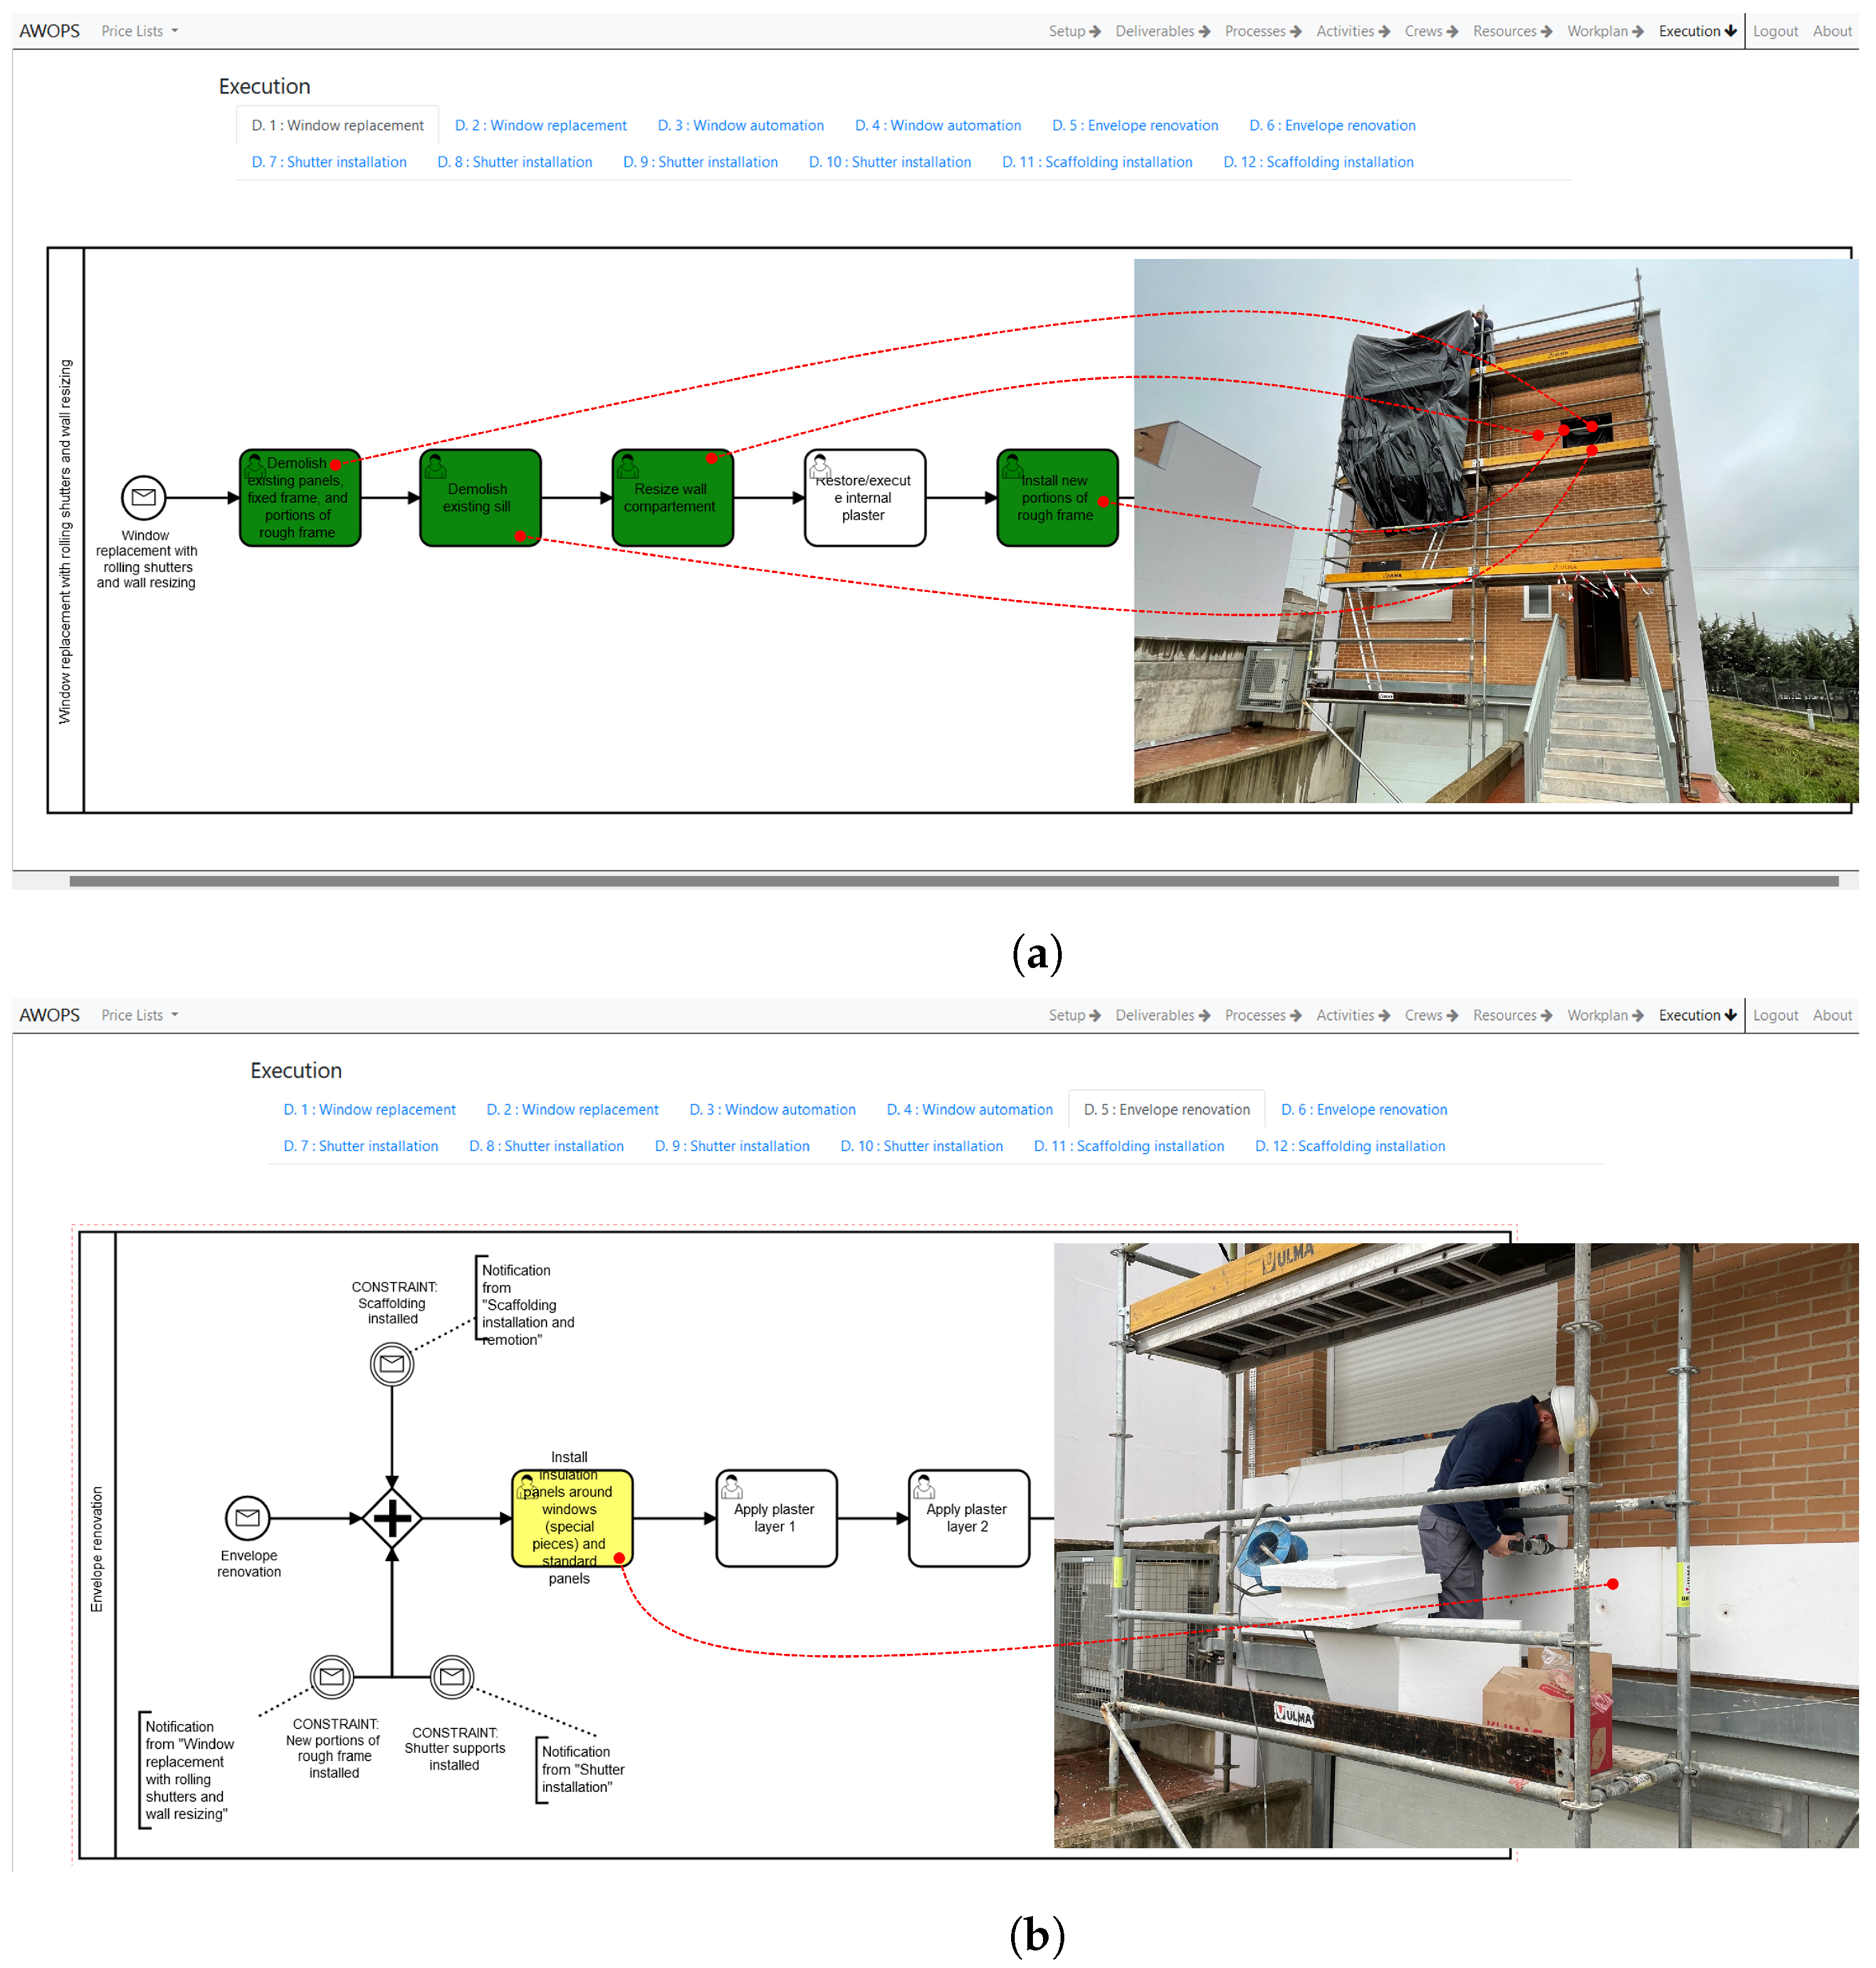
Task: Select the Install new portions of rough frame task
Action: (x=1056, y=497)
